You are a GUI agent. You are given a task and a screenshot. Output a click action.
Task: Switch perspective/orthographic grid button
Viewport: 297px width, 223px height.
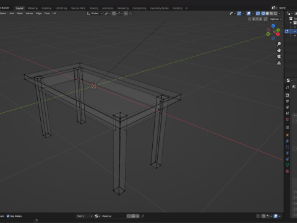pos(279,63)
